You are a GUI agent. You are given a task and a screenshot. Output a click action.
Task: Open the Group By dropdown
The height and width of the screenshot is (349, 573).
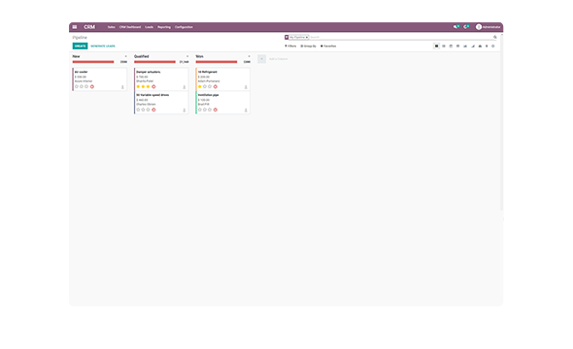[x=308, y=47]
